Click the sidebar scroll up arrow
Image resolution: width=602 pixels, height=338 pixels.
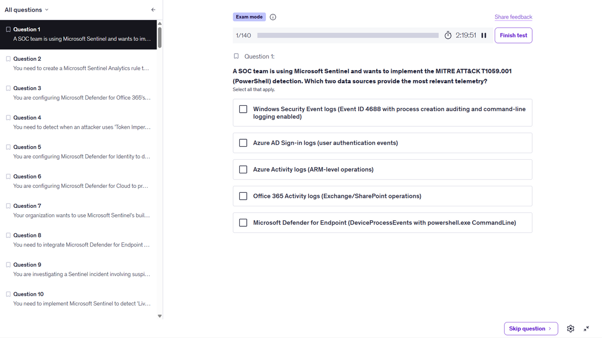(160, 23)
